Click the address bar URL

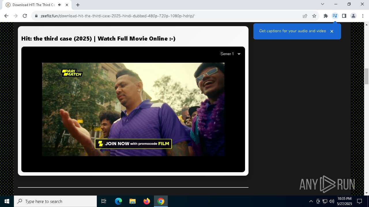coord(118,16)
